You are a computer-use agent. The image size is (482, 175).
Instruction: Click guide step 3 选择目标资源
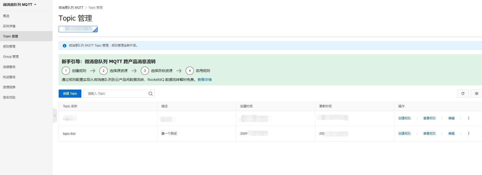[157, 71]
